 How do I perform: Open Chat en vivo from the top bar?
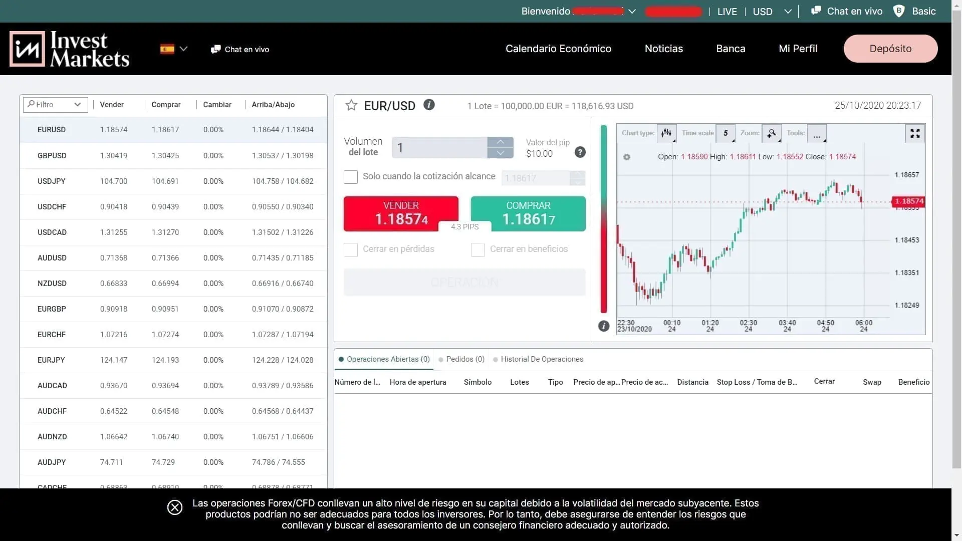852,11
